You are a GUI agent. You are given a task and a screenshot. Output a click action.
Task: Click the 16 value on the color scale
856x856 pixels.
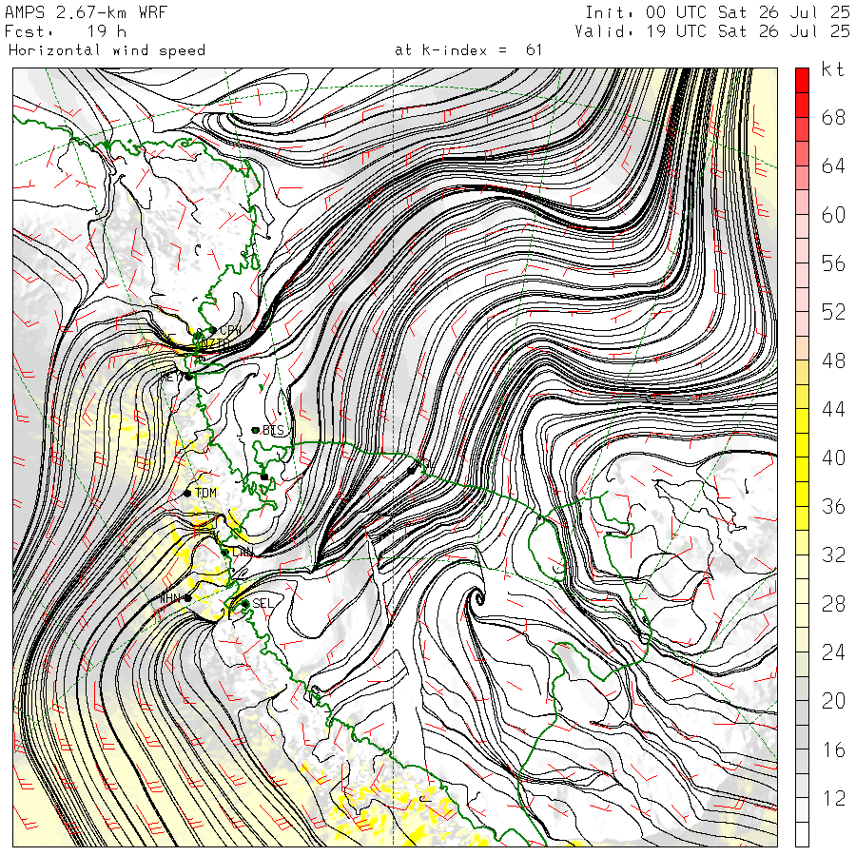[x=833, y=749]
